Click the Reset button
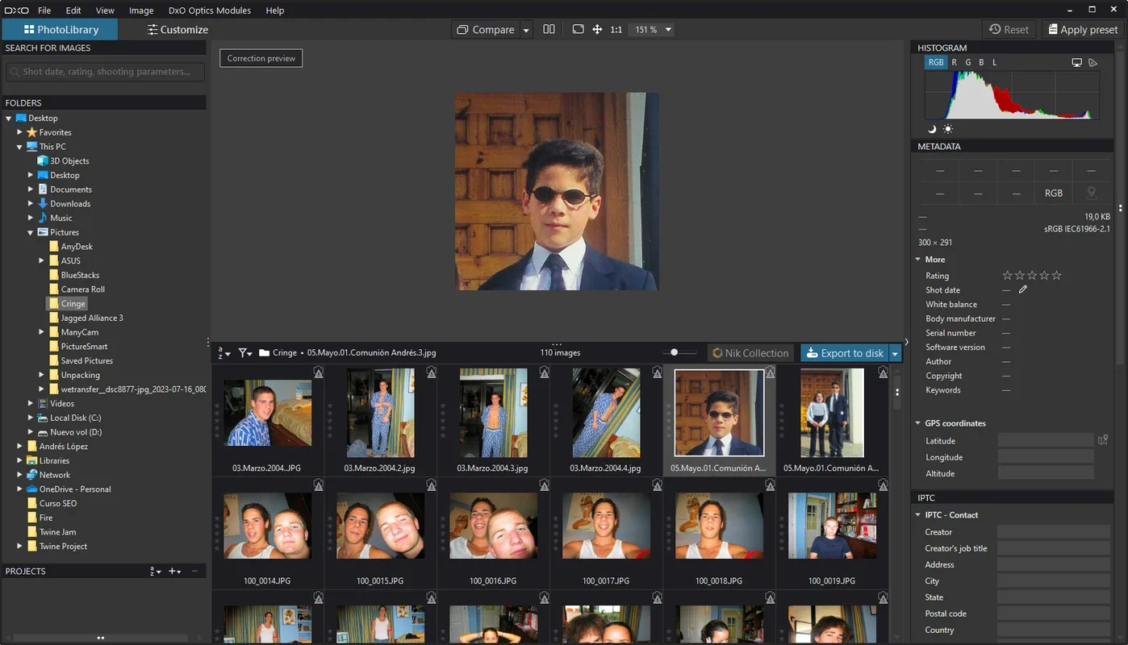The height and width of the screenshot is (645, 1128). click(x=1009, y=29)
